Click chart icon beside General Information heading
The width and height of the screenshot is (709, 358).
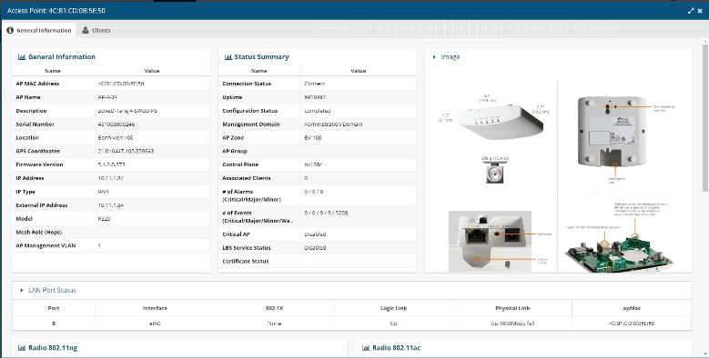pyautogui.click(x=21, y=57)
